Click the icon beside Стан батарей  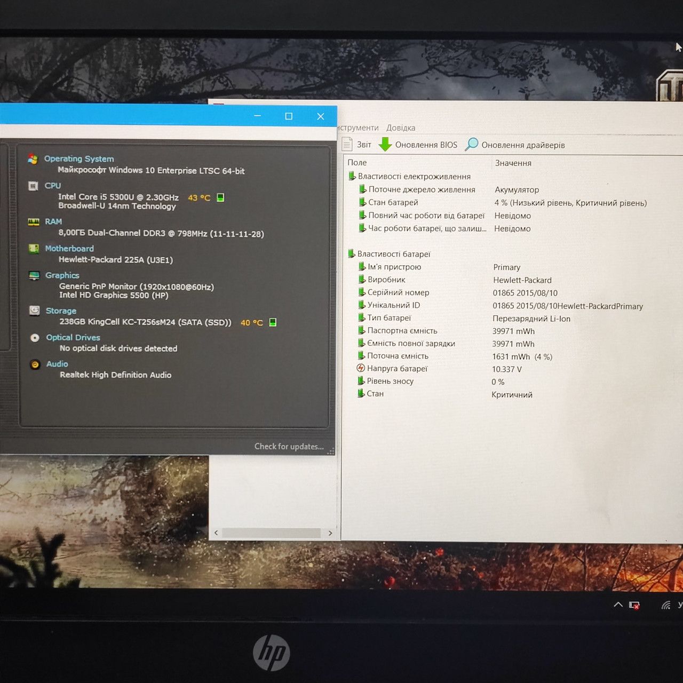[x=362, y=202]
